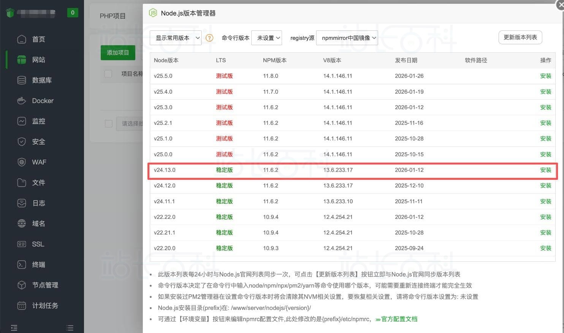
Task: Click the 更新版本列表 button
Action: 520,37
